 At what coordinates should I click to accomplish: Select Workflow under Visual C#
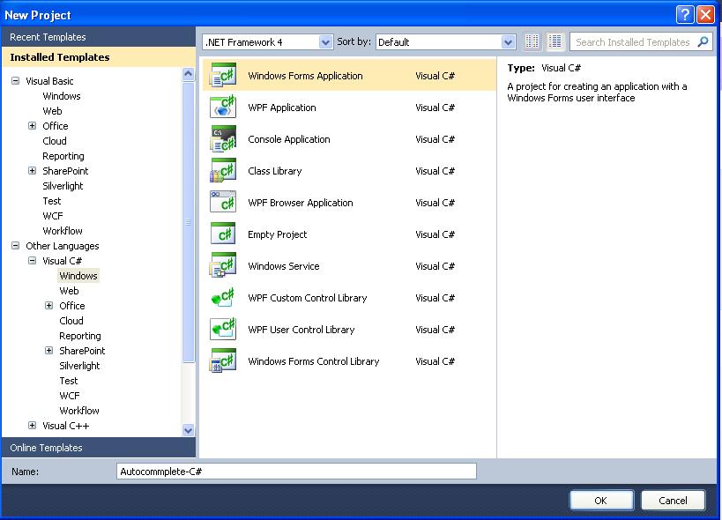coord(78,411)
